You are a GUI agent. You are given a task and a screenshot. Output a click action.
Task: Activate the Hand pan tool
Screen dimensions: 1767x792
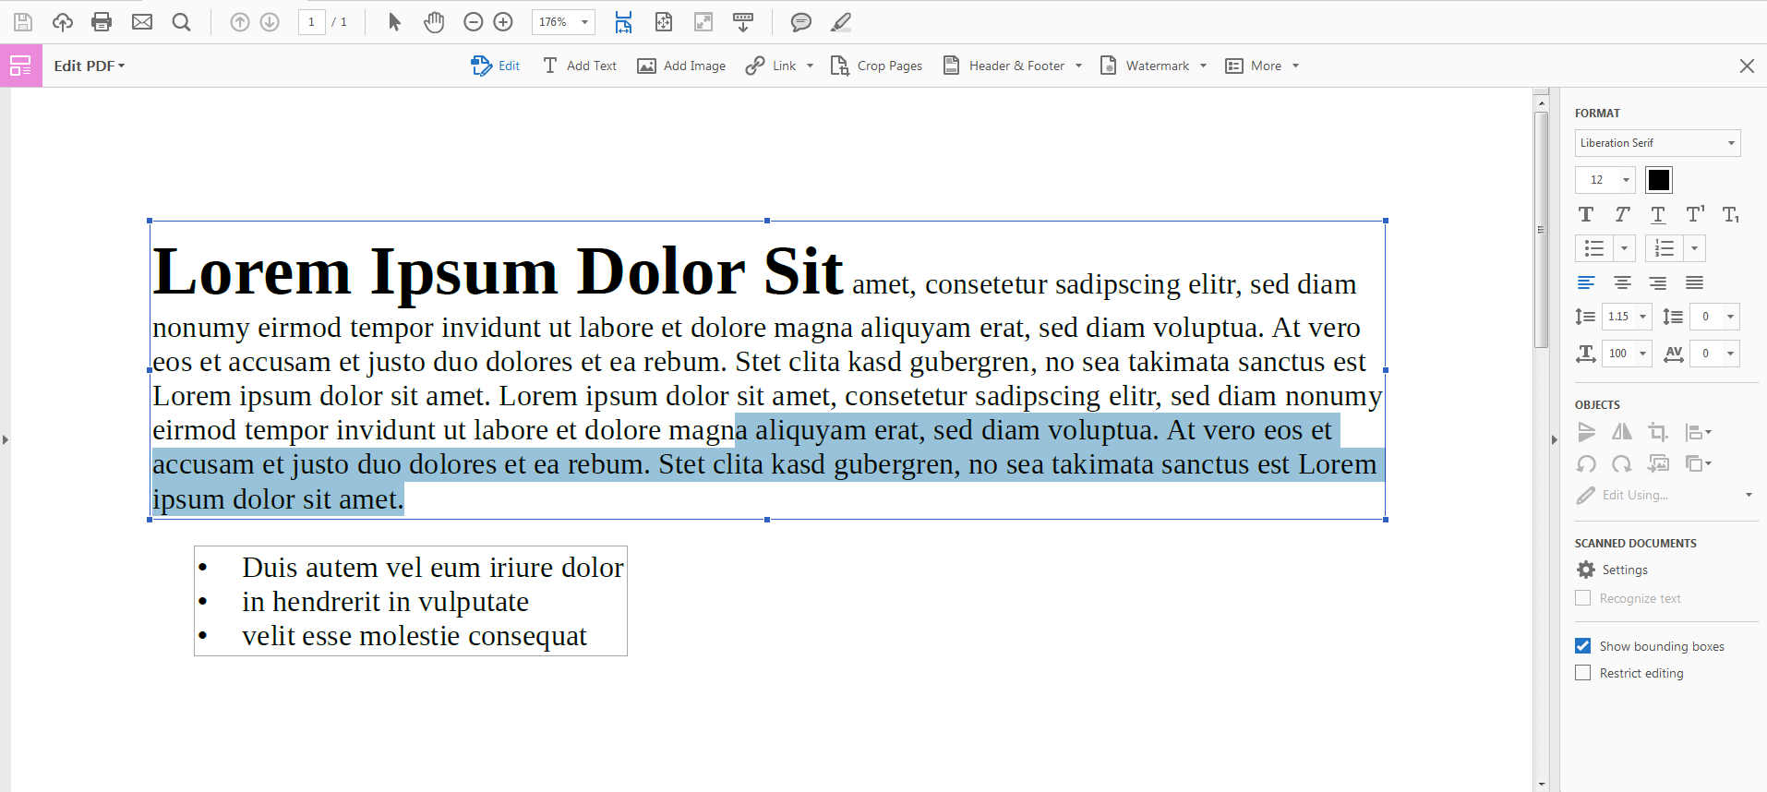click(434, 22)
